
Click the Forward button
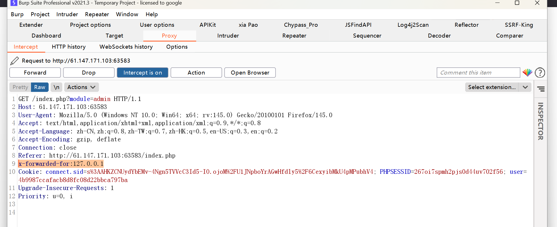click(35, 73)
